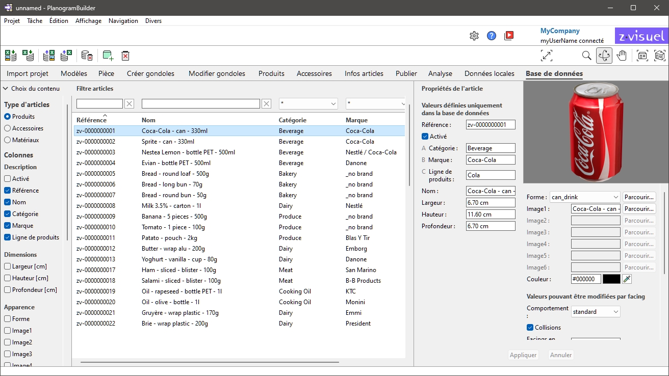
Task: Click the add new item icon
Action: click(x=108, y=55)
